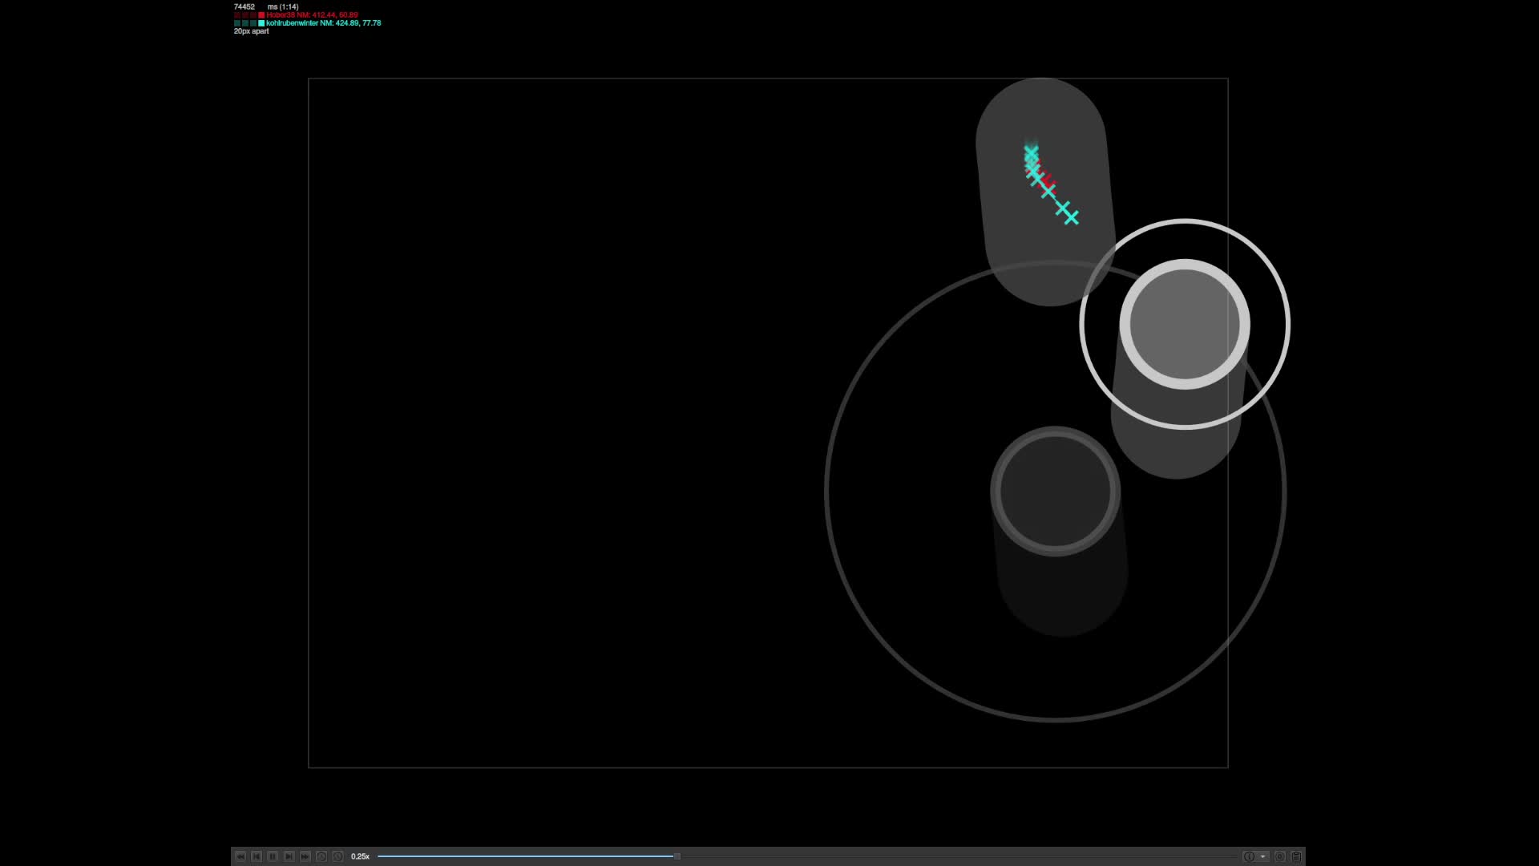Skip forward with the fast-forward double-arrow icon
The height and width of the screenshot is (866, 1539).
click(305, 856)
